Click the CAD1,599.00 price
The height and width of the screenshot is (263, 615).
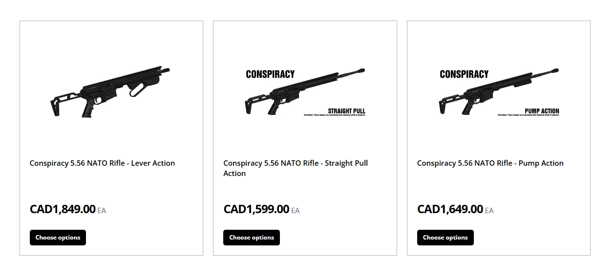click(x=256, y=209)
